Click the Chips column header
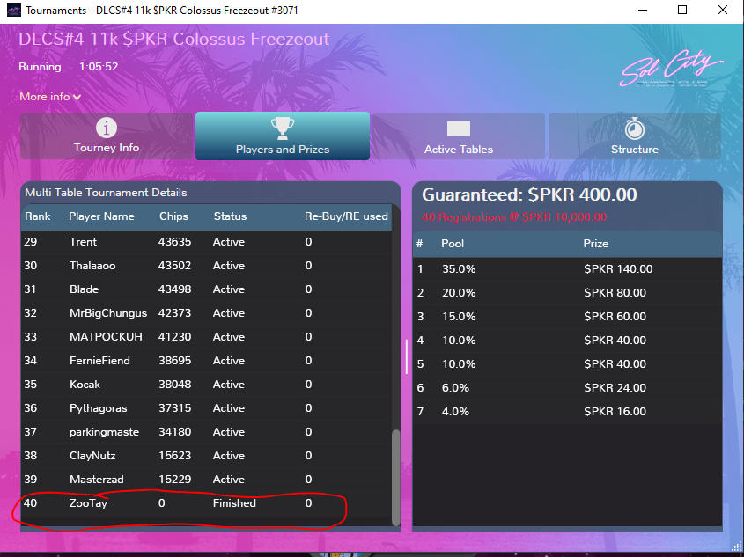Image resolution: width=744 pixels, height=557 pixels. tap(173, 216)
